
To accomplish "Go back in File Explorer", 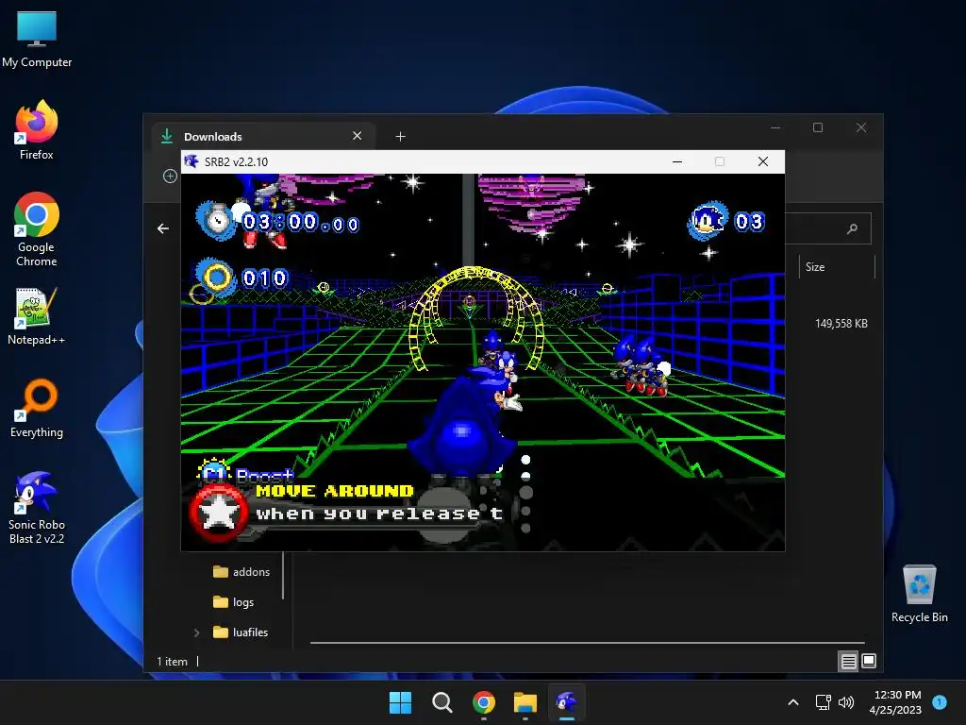I will click(x=162, y=228).
